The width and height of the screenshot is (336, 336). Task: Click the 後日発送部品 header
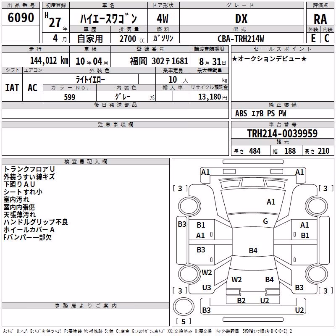[115, 105]
